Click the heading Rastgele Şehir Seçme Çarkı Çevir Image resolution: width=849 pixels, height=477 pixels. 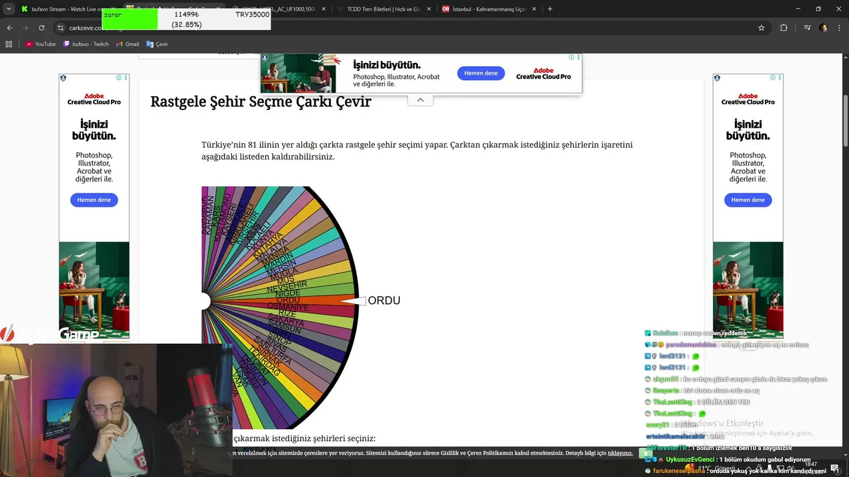[x=261, y=101]
